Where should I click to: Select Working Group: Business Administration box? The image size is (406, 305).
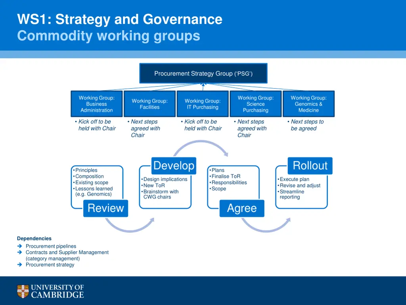pos(97,104)
